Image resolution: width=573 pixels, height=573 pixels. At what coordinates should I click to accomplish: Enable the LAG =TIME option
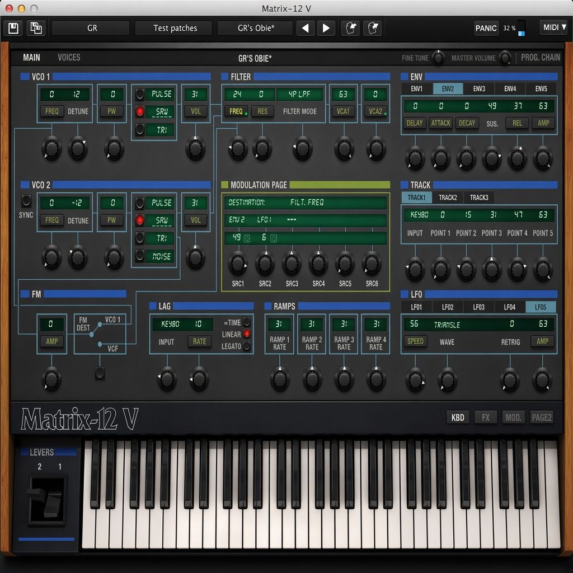point(247,322)
